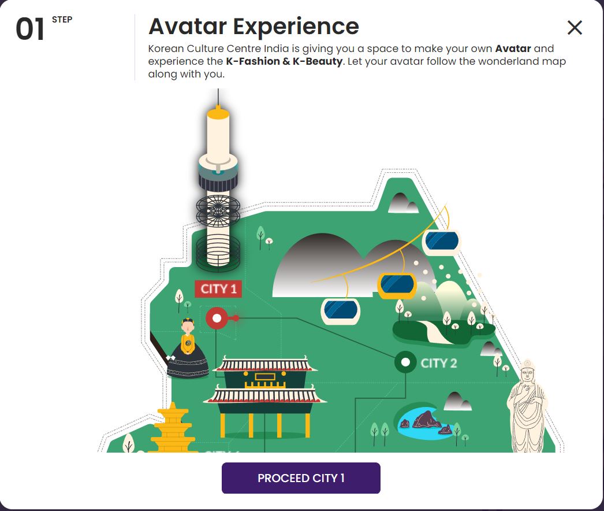Click the small mountain at map top
604x511 pixels.
[403, 203]
